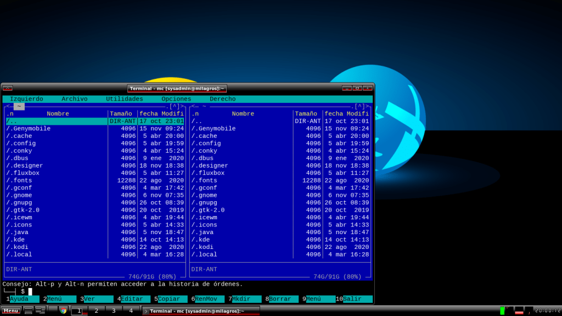Switch to workspace 3

114,311
